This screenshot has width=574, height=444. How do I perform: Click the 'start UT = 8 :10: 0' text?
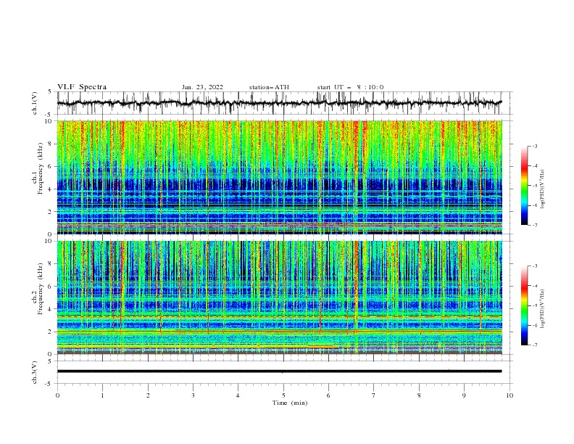tap(350, 87)
